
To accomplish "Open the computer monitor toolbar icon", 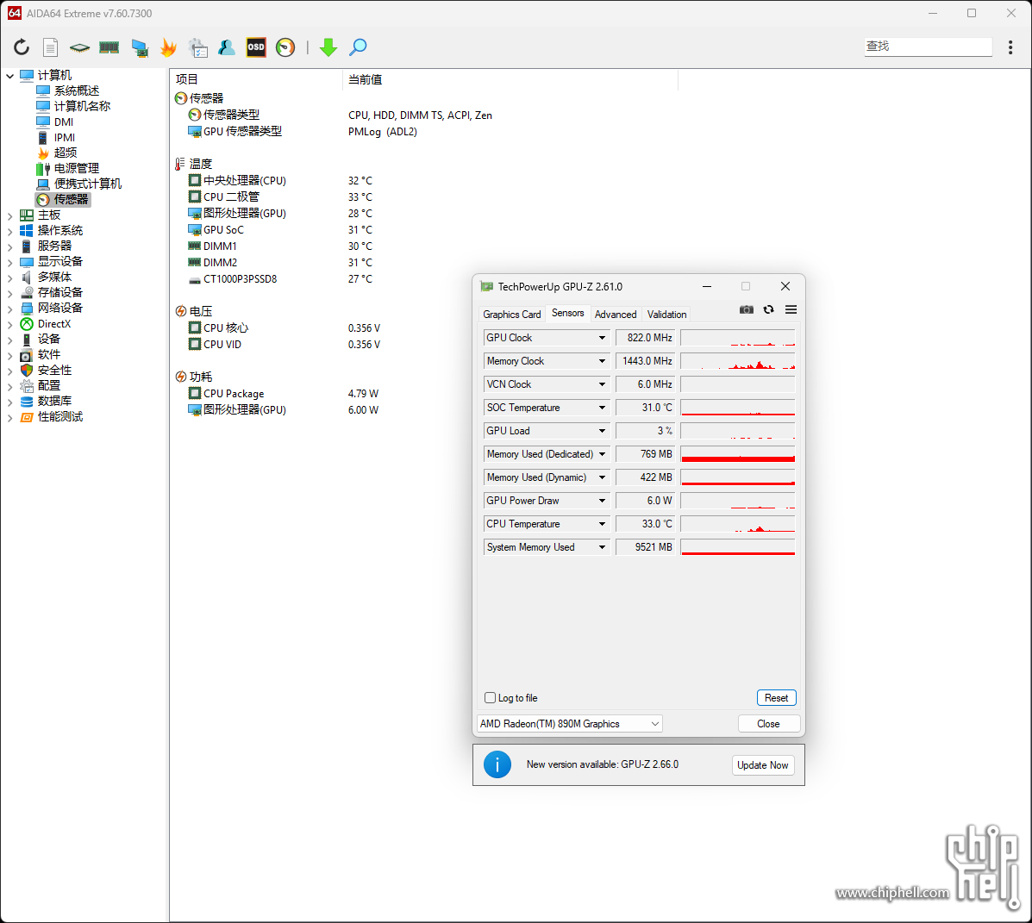I will point(140,47).
